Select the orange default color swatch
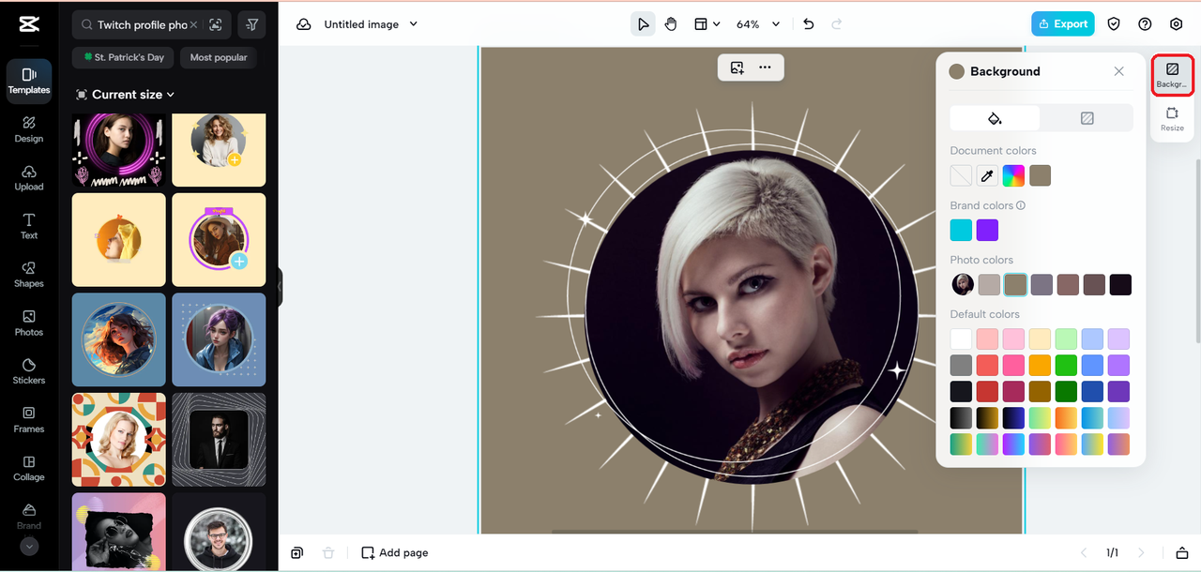 pyautogui.click(x=1040, y=365)
